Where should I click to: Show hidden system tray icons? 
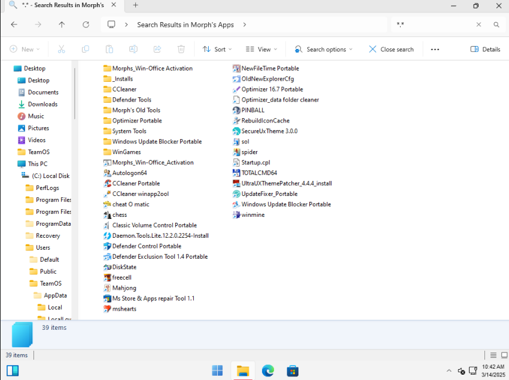[449, 370]
